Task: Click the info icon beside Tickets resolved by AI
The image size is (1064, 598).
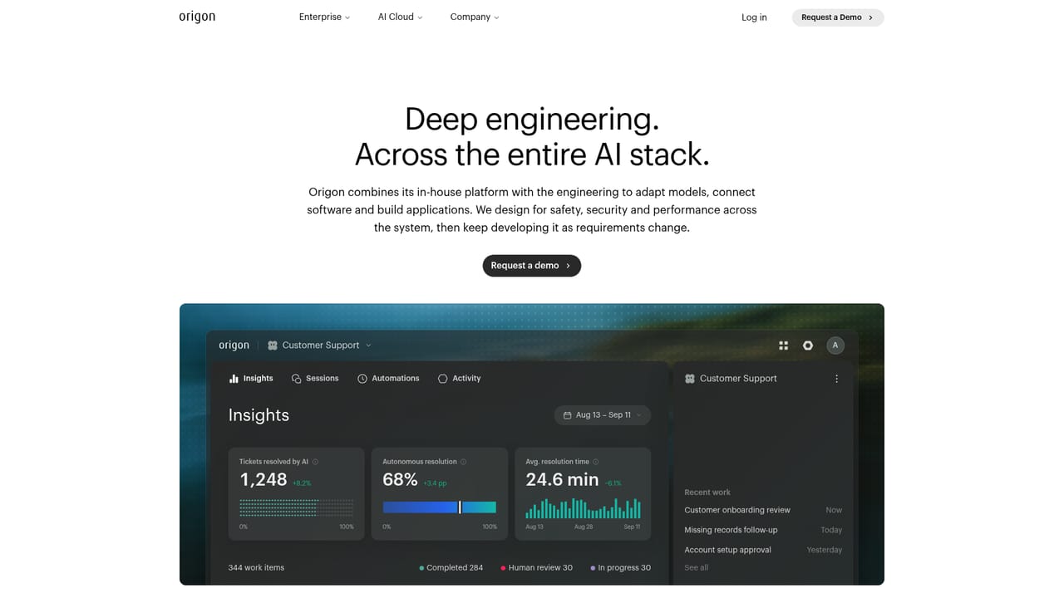Action: point(315,462)
